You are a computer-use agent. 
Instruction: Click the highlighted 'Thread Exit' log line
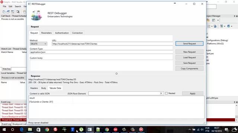[14, 120]
